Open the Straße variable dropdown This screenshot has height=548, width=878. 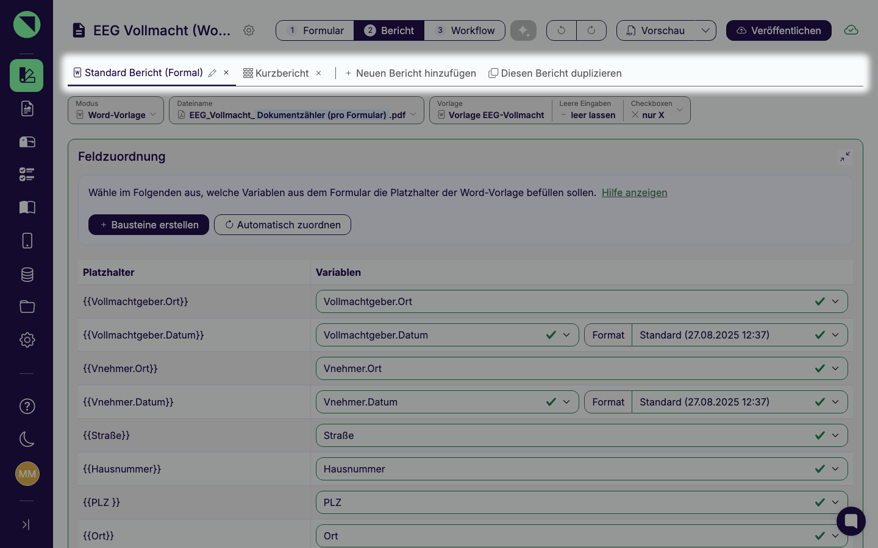click(582, 435)
